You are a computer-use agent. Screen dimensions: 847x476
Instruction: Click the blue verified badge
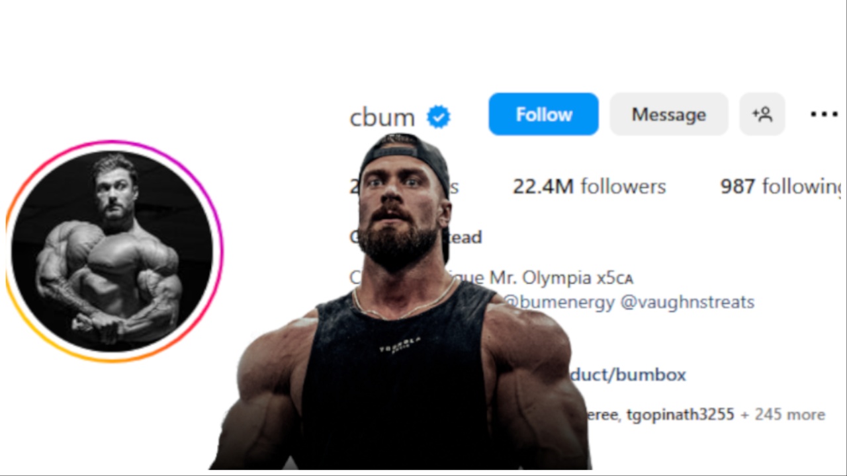point(438,117)
